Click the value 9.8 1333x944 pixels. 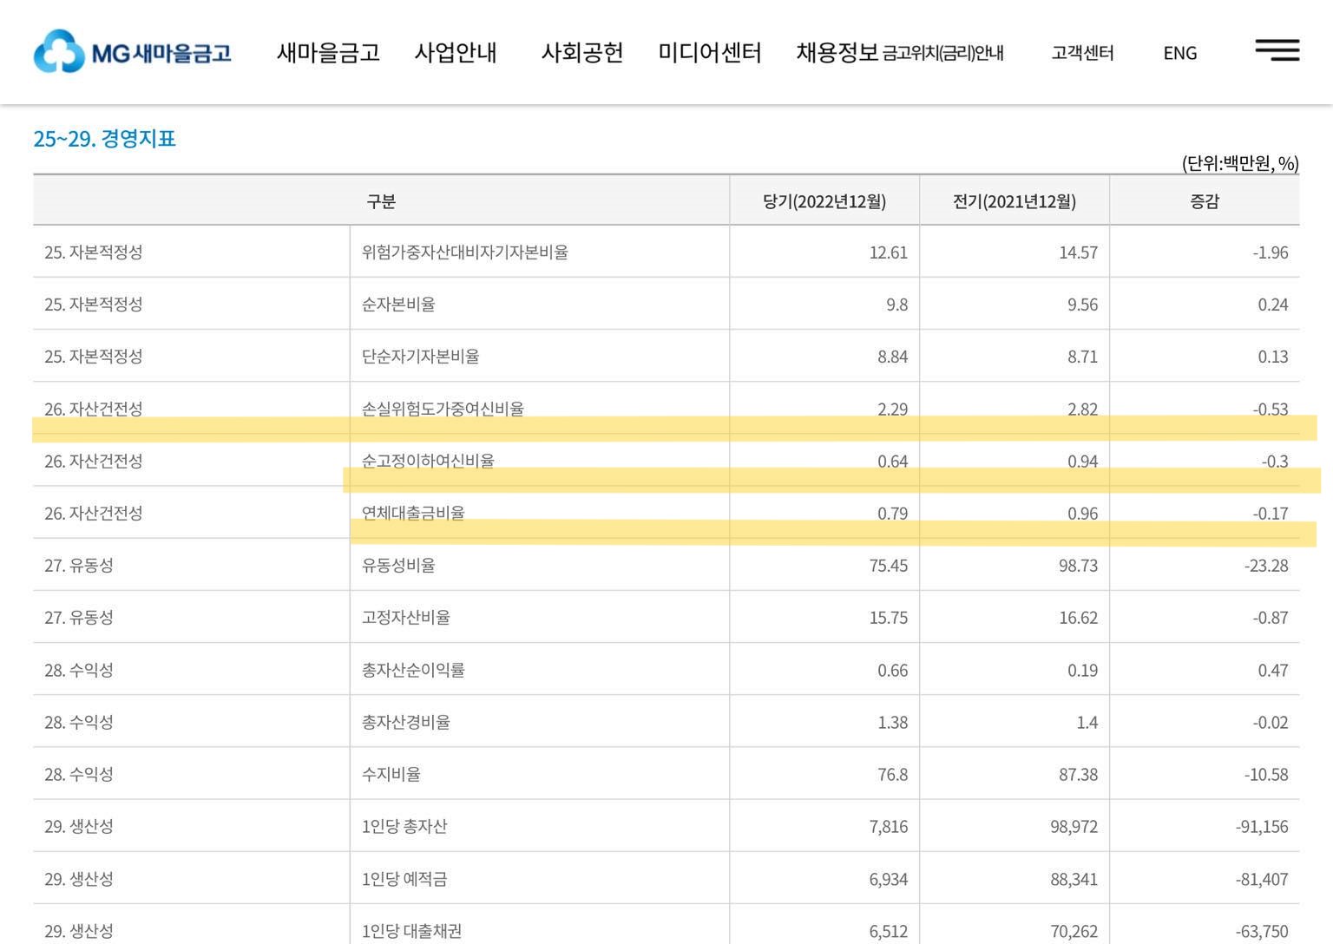(x=897, y=305)
